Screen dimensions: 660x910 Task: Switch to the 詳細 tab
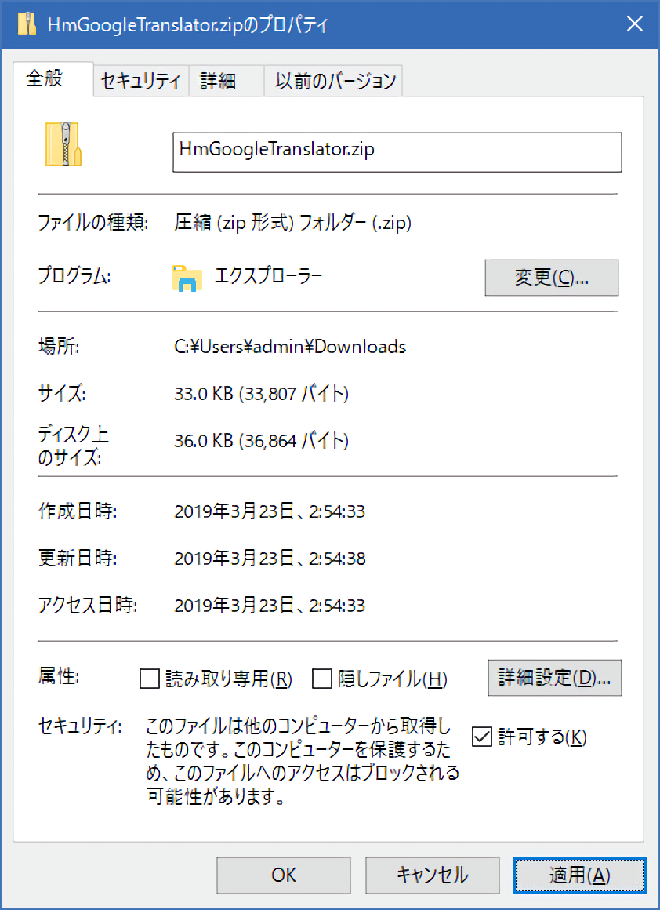[x=218, y=82]
